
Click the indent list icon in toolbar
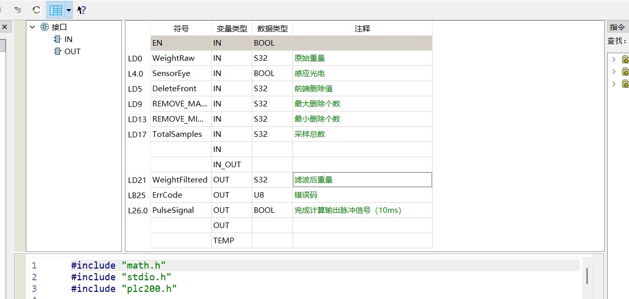pos(18,10)
